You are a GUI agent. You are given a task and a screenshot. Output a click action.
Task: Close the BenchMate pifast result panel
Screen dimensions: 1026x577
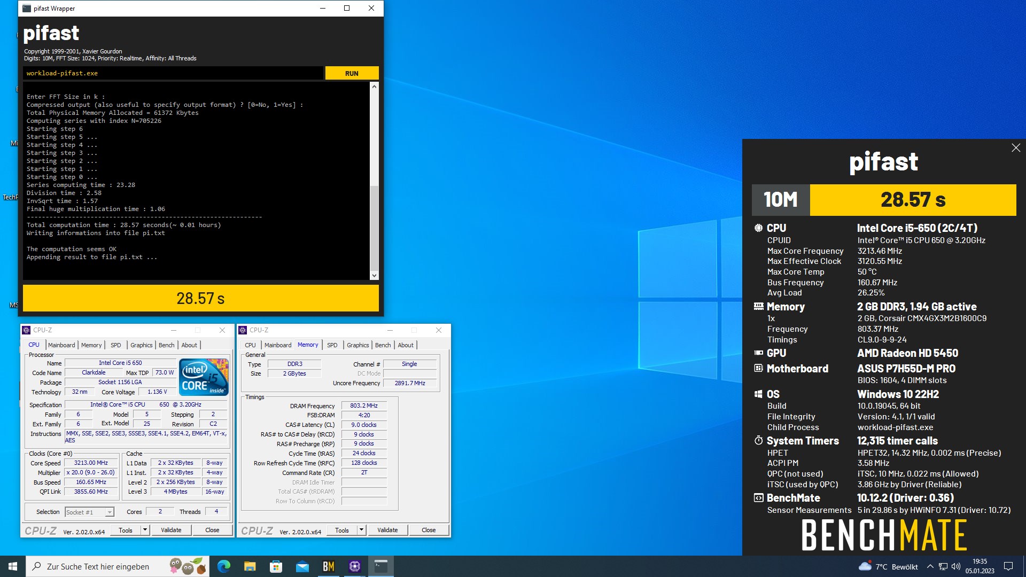click(1016, 148)
